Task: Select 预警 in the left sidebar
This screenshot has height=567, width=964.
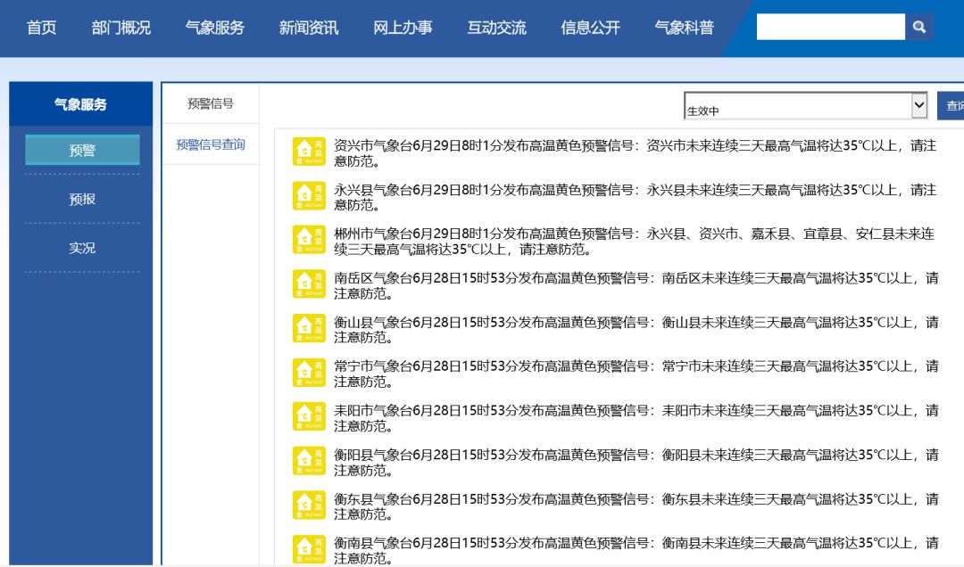Action: point(82,150)
